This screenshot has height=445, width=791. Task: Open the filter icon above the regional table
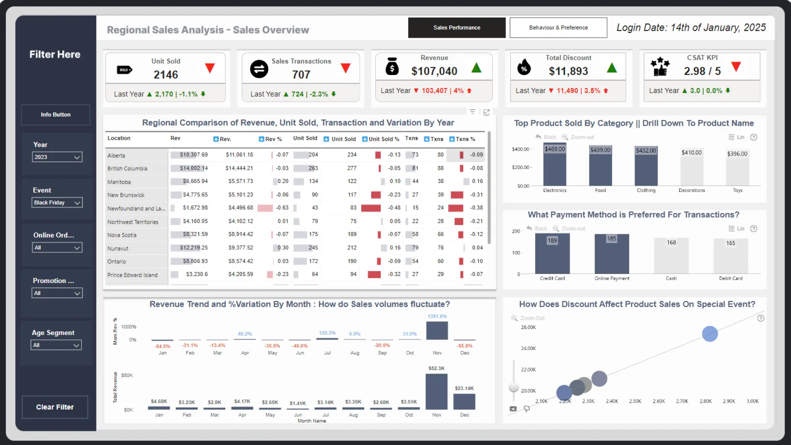coord(473,112)
